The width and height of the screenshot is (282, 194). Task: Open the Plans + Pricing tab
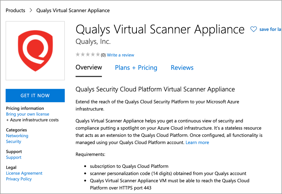coord(136,68)
